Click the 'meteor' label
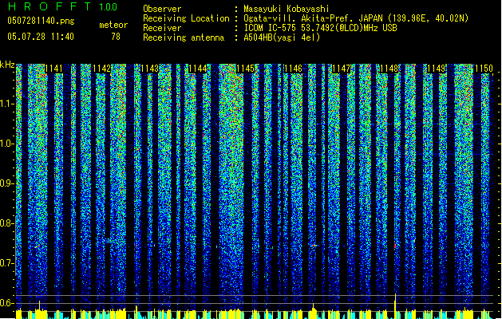This screenshot has height=319, width=502. (113, 25)
